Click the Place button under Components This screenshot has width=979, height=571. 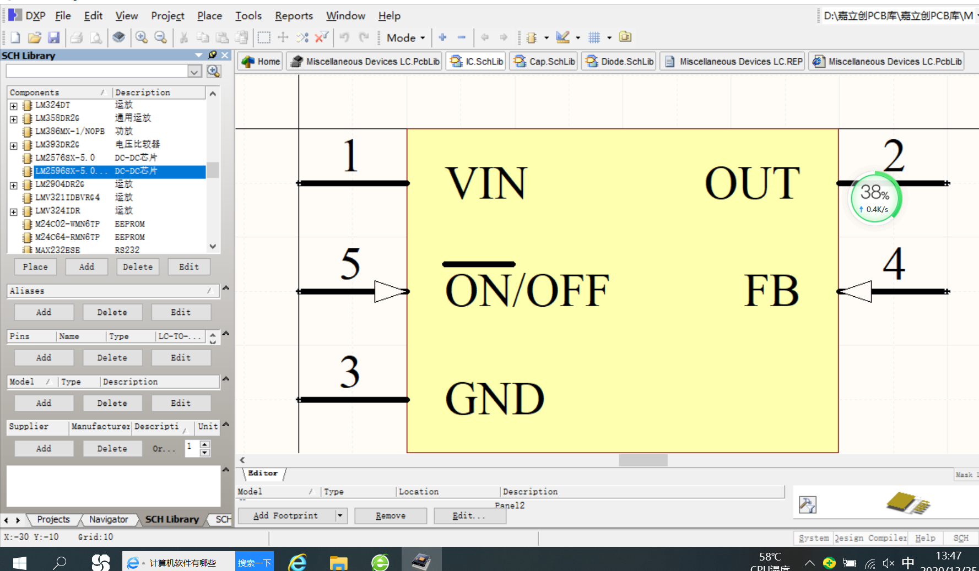click(35, 267)
